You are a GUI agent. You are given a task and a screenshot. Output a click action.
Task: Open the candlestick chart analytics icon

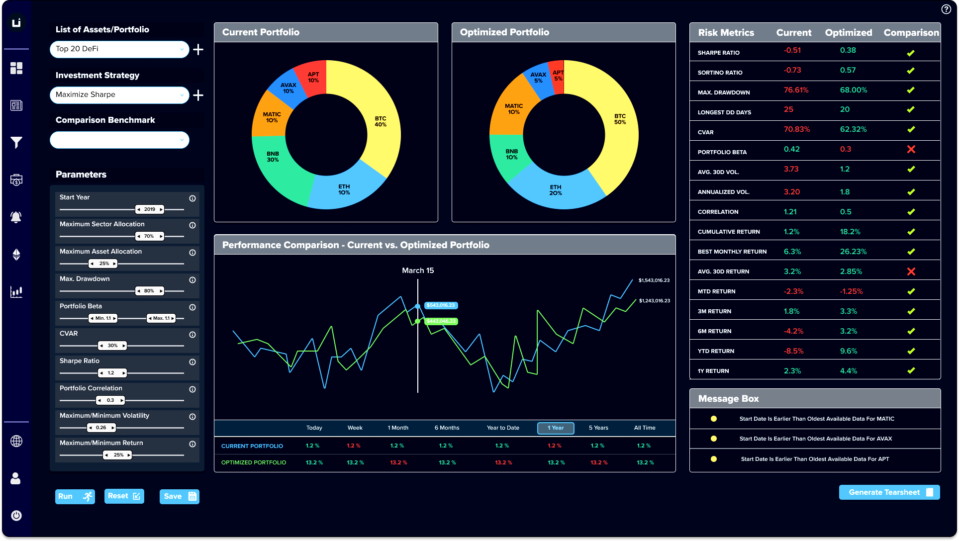[x=17, y=292]
